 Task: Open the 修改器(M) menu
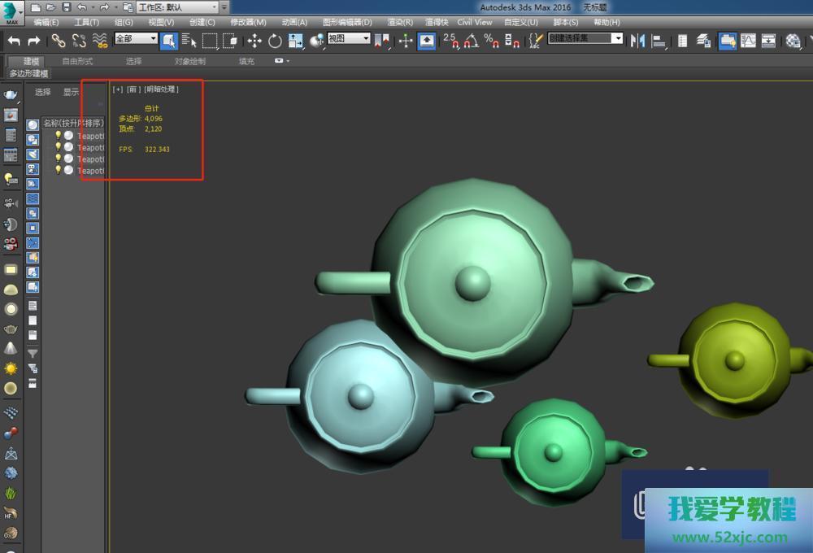248,22
